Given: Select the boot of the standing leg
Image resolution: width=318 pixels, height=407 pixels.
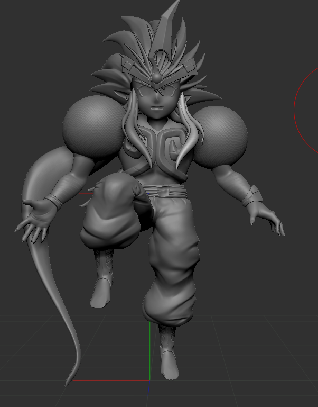Looking at the screenshot, I should click(x=169, y=352).
